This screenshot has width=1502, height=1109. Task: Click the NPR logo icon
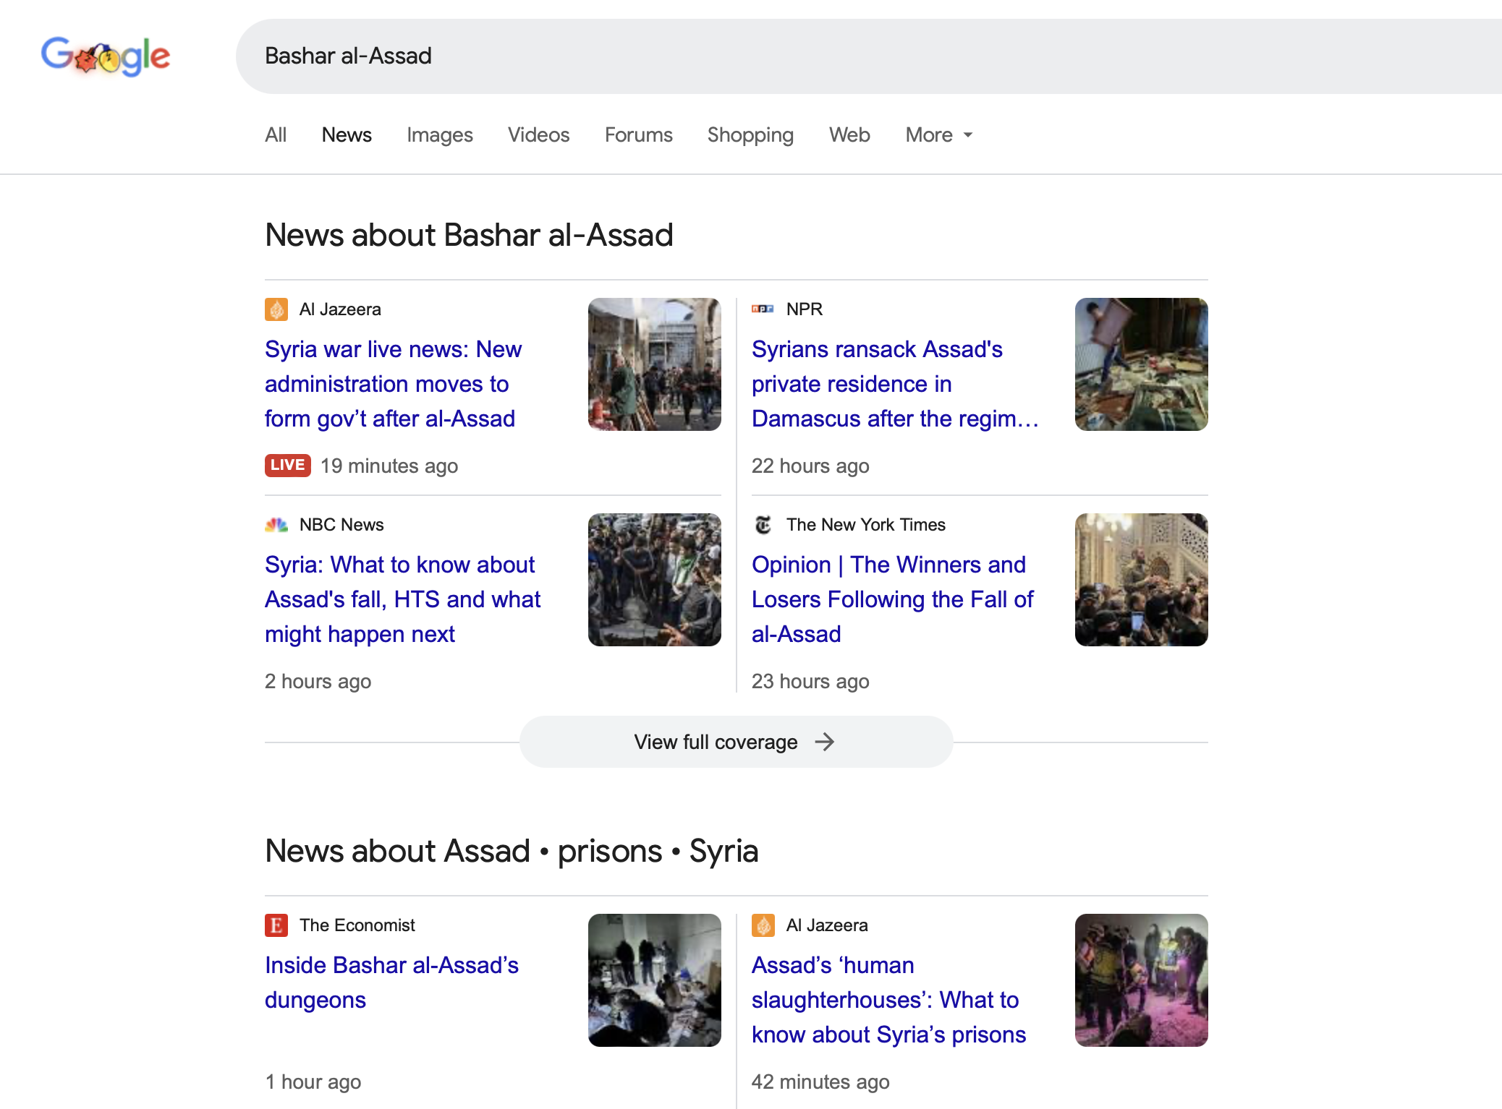point(763,309)
